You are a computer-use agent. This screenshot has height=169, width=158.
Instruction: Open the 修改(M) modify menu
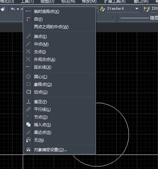coord(89,2)
